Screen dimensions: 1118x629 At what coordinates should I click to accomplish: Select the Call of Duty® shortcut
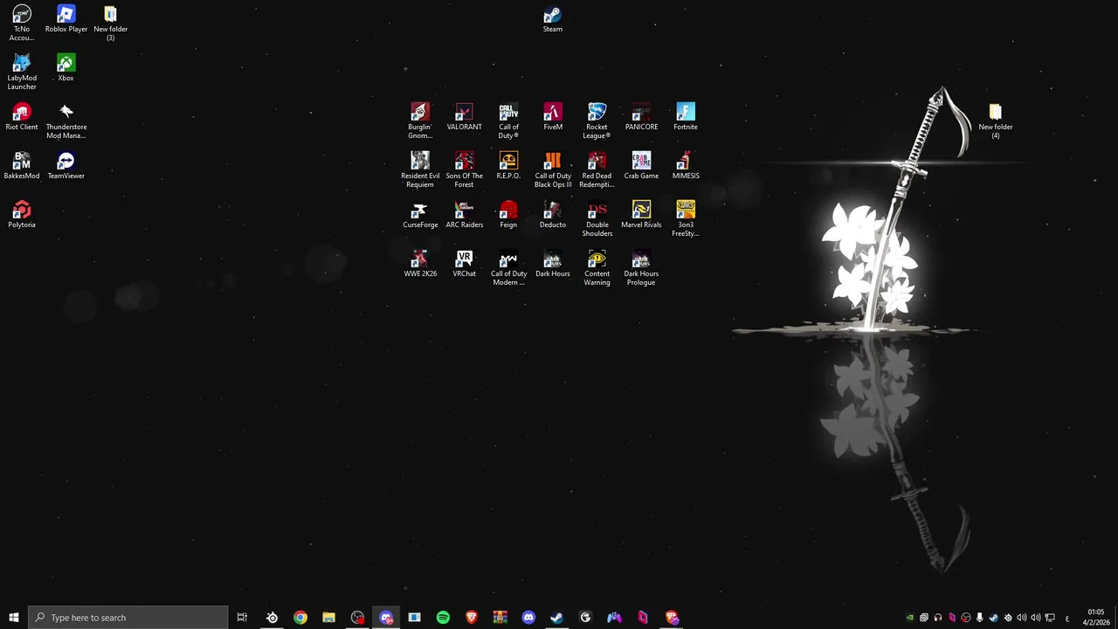[508, 121]
